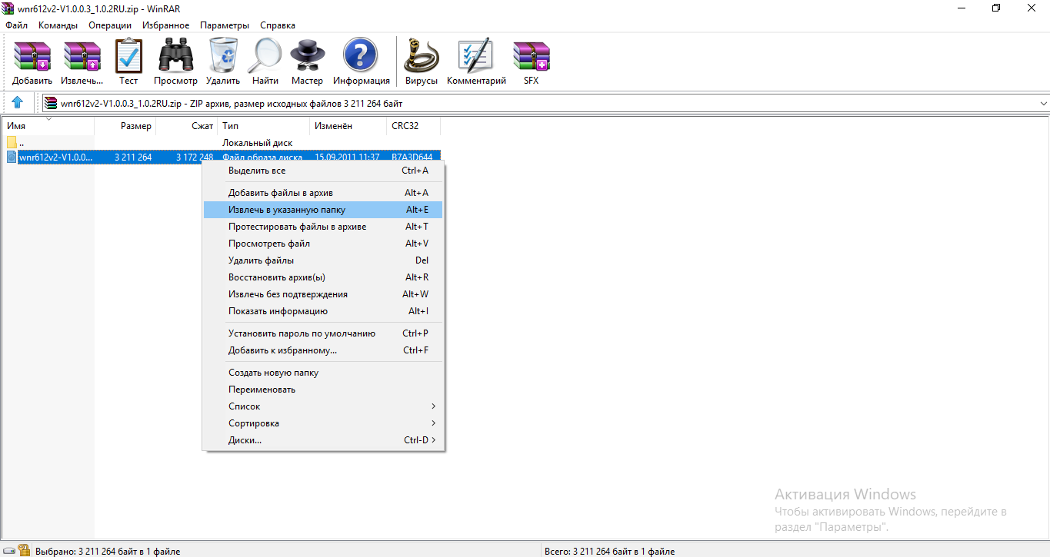The width and height of the screenshot is (1050, 557).
Task: Select 'Переименовать' in context menu
Action: click(323, 390)
